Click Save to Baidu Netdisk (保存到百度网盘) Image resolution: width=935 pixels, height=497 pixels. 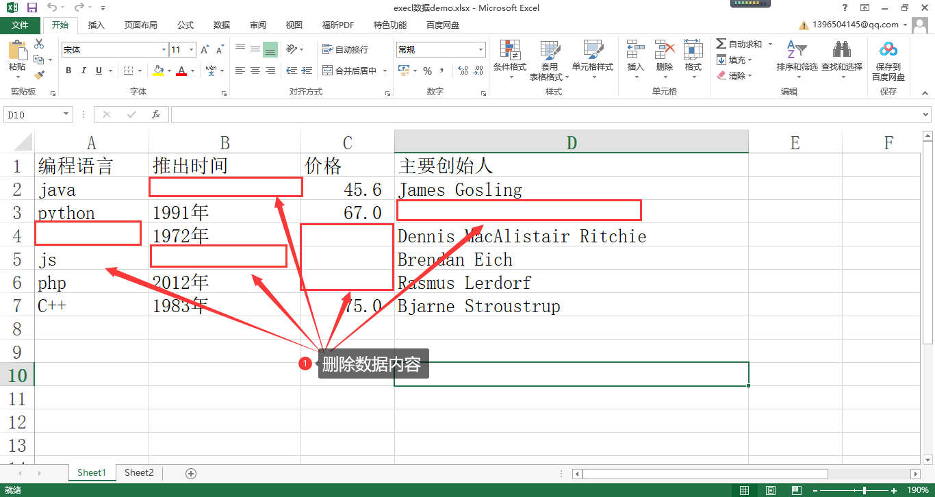click(888, 61)
